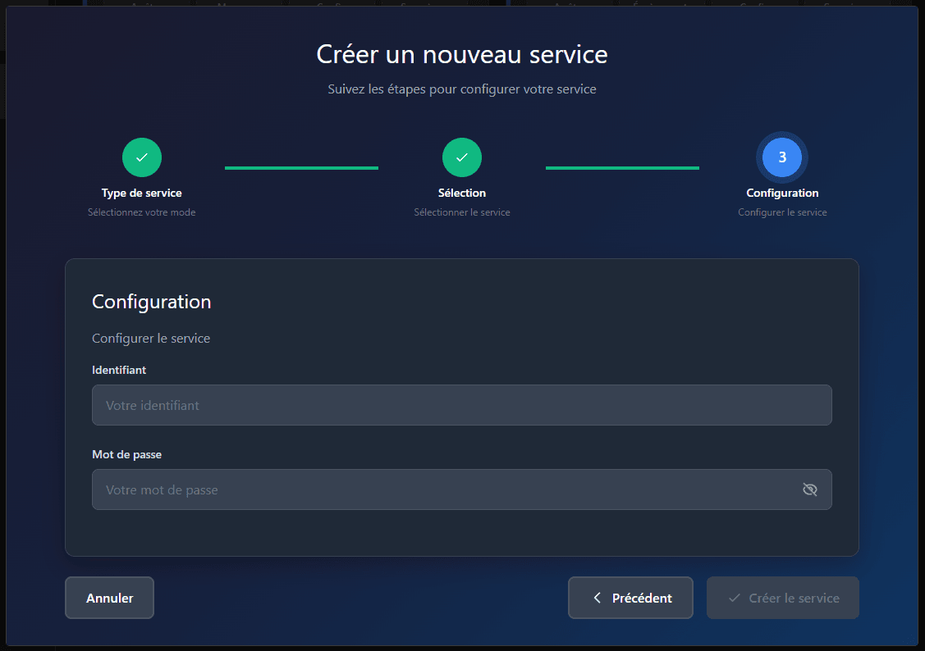Click the Créer un nouveau service title
The height and width of the screenshot is (651, 925).
pos(462,54)
